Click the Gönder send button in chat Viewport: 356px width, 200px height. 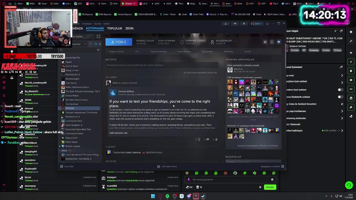(x=270, y=187)
